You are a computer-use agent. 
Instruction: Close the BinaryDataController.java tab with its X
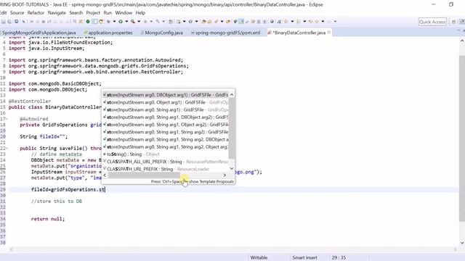pos(329,33)
